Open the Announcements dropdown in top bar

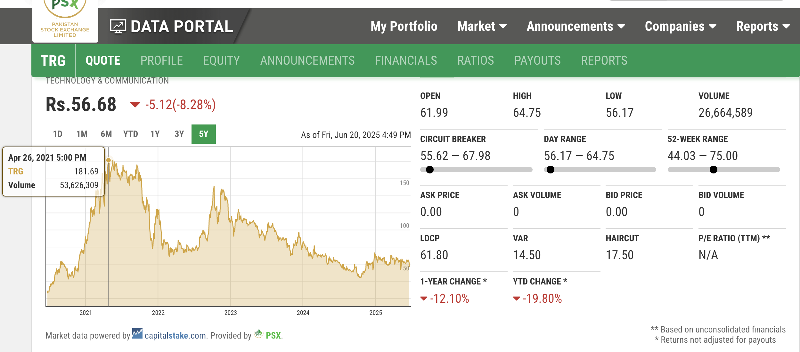coord(576,26)
